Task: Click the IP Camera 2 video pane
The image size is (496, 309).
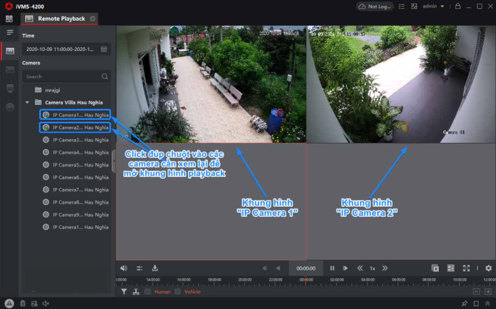Action: click(x=401, y=84)
